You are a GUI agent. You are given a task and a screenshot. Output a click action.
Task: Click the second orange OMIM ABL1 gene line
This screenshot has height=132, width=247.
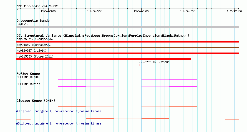(128, 119)
